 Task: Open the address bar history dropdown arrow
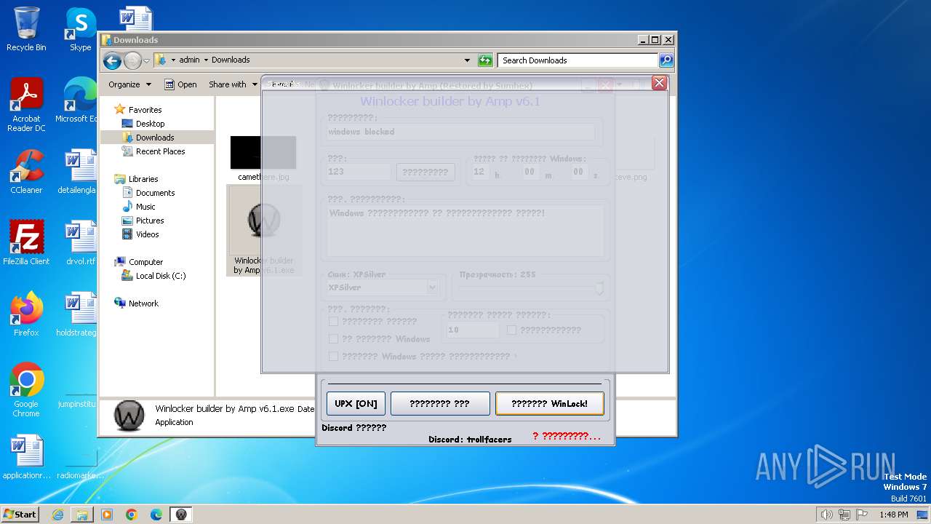pyautogui.click(x=467, y=60)
